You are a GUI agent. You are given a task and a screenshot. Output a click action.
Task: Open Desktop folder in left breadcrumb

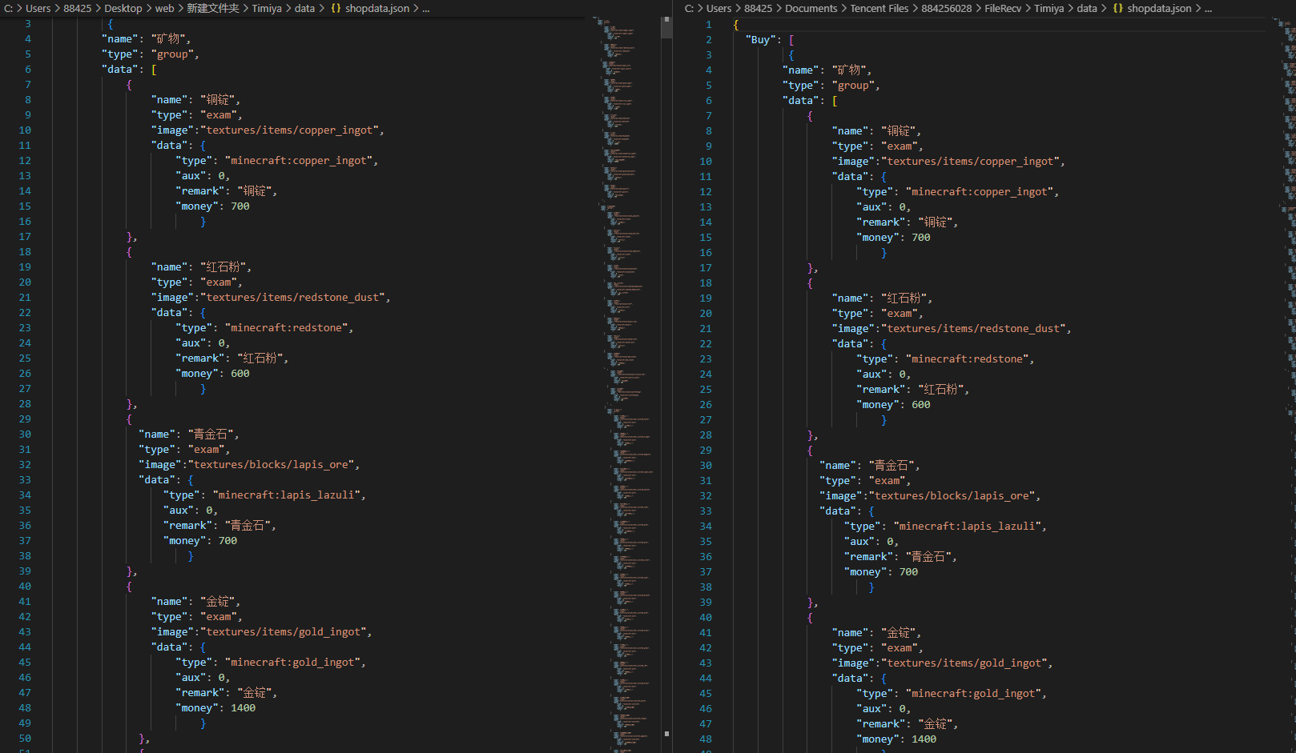coord(123,8)
